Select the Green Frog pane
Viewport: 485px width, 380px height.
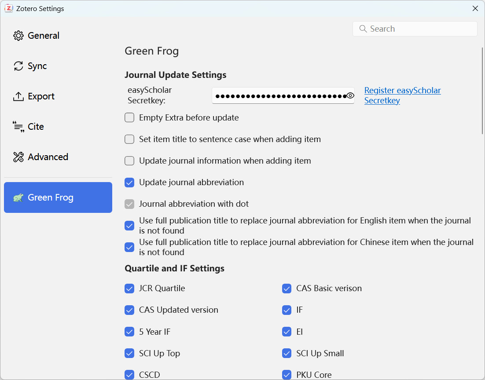(x=58, y=197)
